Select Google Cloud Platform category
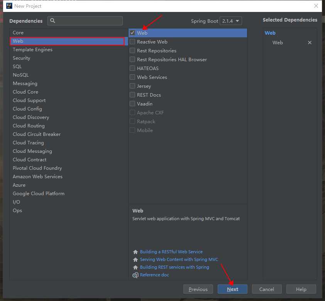 pyautogui.click(x=69, y=194)
